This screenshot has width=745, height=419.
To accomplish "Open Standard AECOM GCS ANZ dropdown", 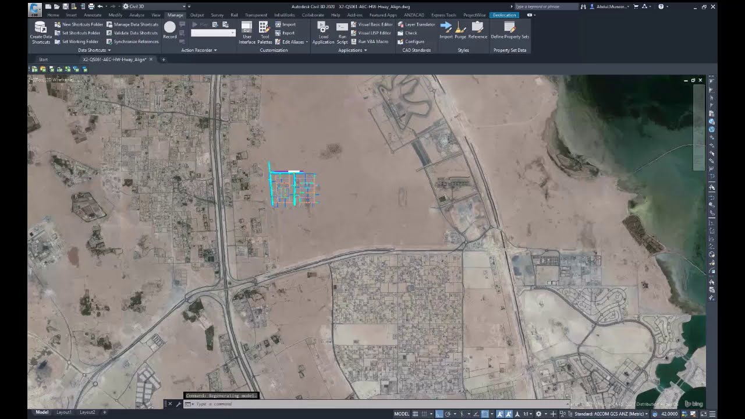I will tap(612, 414).
